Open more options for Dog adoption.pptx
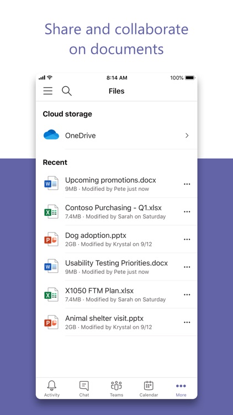This screenshot has width=233, height=415. coord(187,239)
